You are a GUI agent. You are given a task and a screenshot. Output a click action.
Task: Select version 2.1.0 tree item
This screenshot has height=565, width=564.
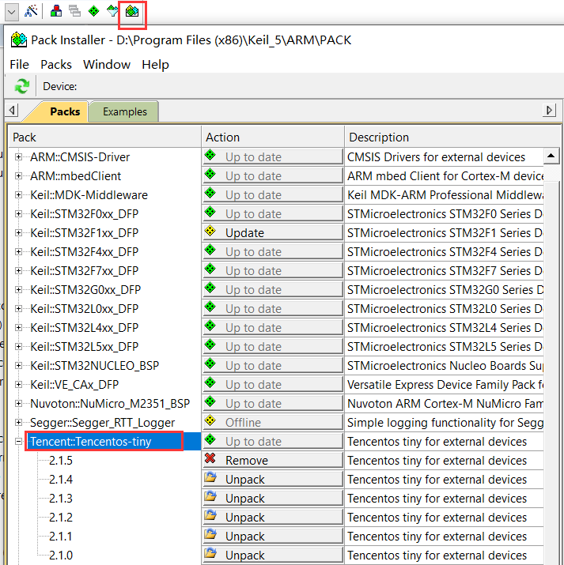tap(61, 556)
